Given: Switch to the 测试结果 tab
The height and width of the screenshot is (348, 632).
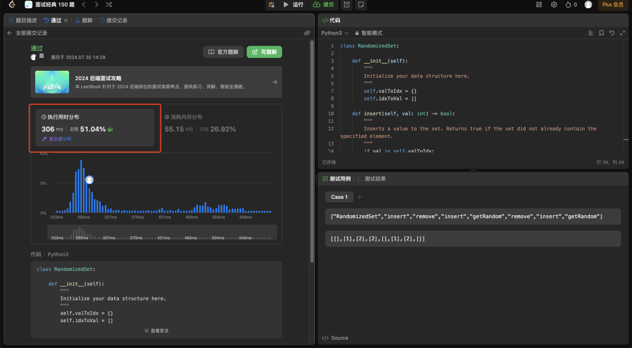Looking at the screenshot, I should pyautogui.click(x=372, y=178).
